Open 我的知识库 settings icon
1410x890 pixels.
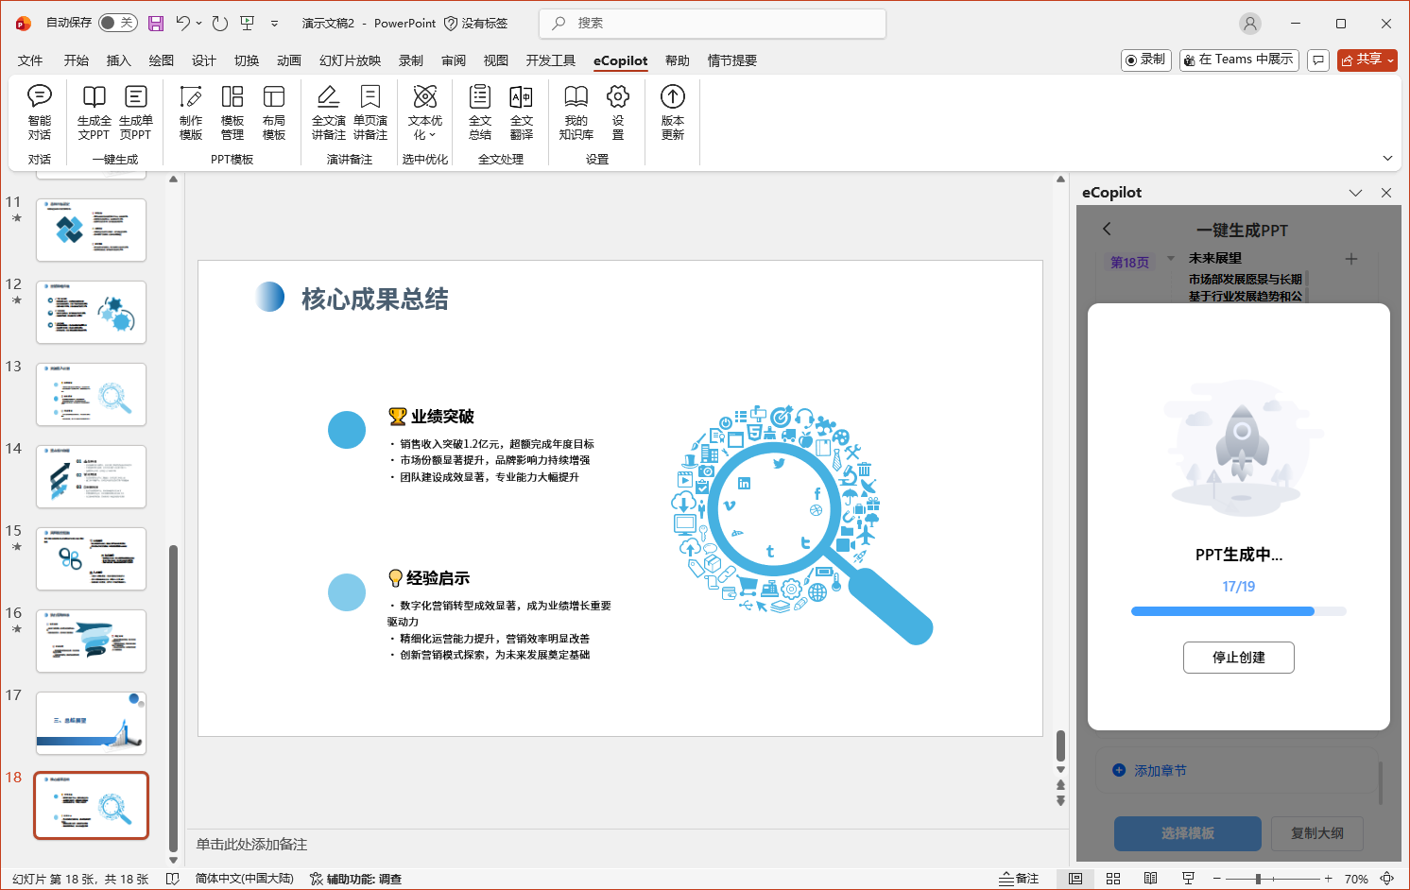[x=576, y=113]
